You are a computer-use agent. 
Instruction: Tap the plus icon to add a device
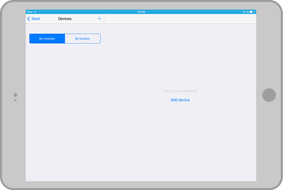[x=99, y=19]
